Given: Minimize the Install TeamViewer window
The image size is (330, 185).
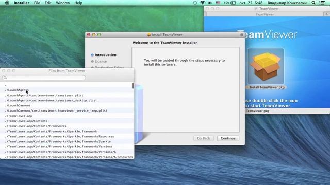Looking at the screenshot, I should (x=94, y=34).
